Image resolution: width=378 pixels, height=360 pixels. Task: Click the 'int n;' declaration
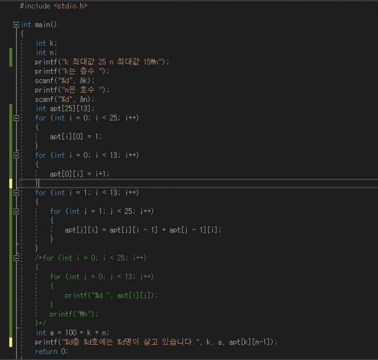tap(46, 53)
